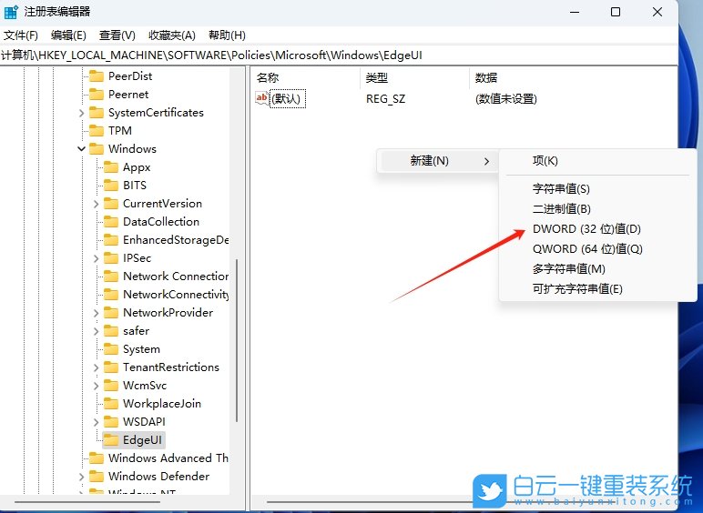
Task: Click the tree pane horizontal scrollbar
Action: (87, 502)
